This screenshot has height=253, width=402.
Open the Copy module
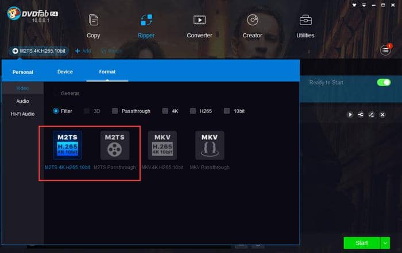point(93,26)
